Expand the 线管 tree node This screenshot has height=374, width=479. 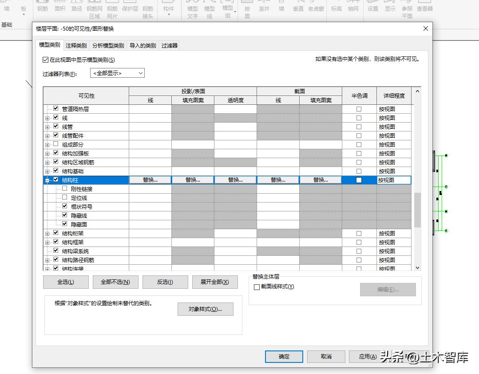(x=48, y=126)
